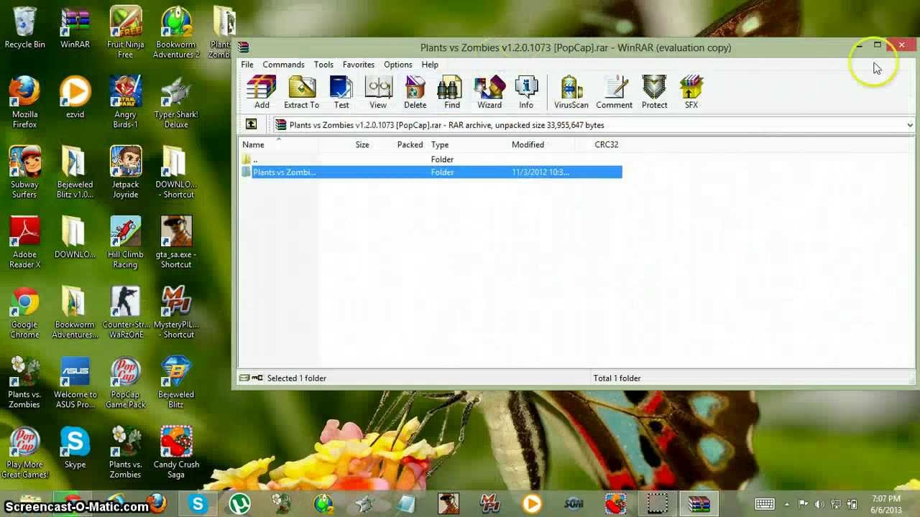This screenshot has height=517, width=920.
Task: Select the Welcome to ASUS desktop icon
Action: (75, 382)
